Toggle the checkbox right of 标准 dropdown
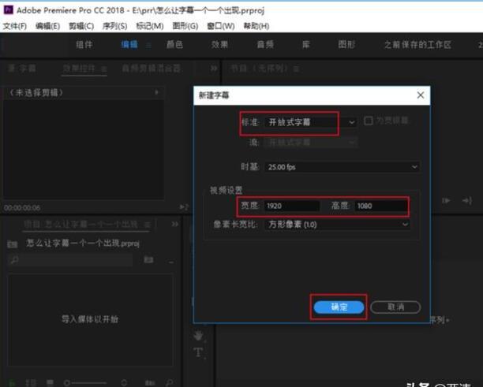 point(368,121)
